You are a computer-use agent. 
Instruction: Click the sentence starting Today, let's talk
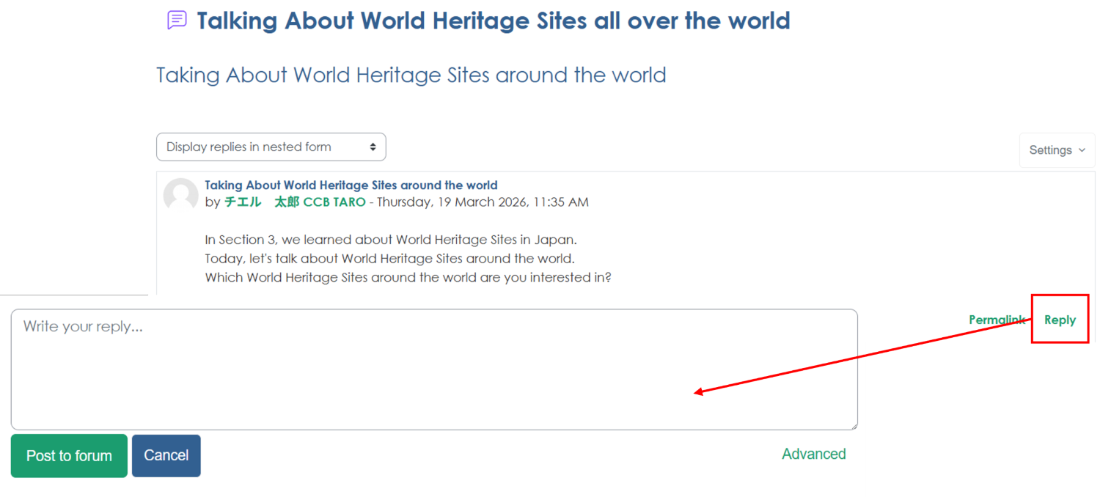[389, 259]
